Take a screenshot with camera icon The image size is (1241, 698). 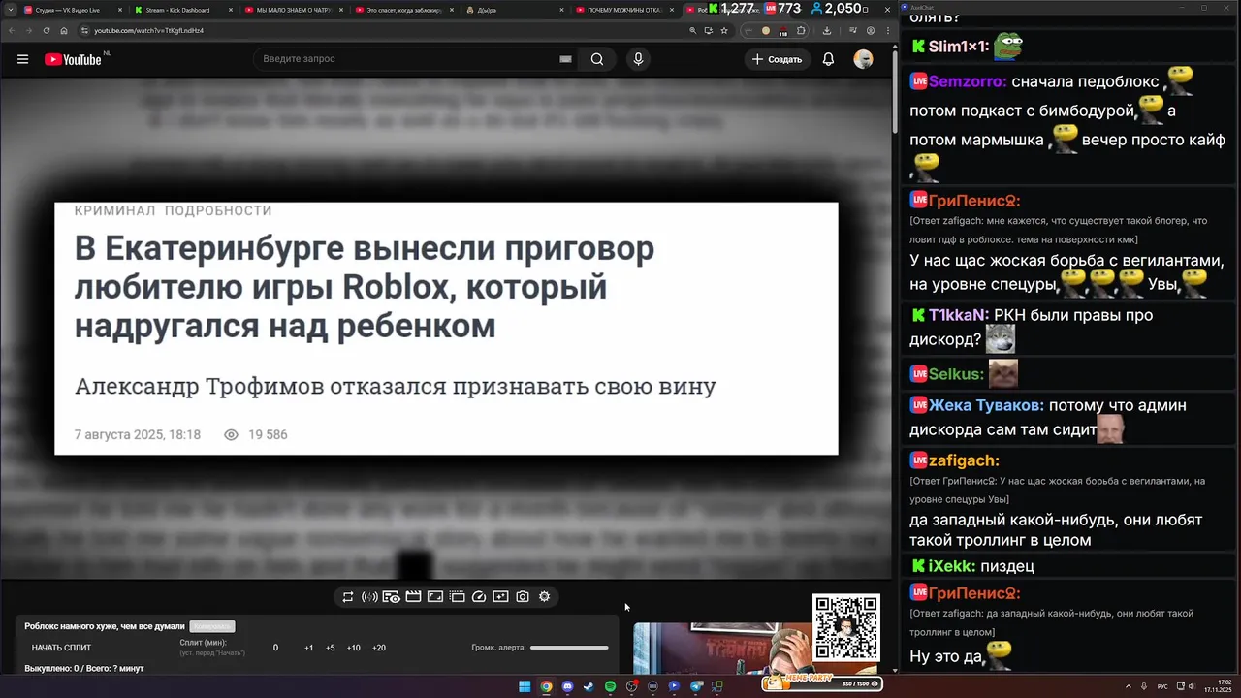[523, 597]
